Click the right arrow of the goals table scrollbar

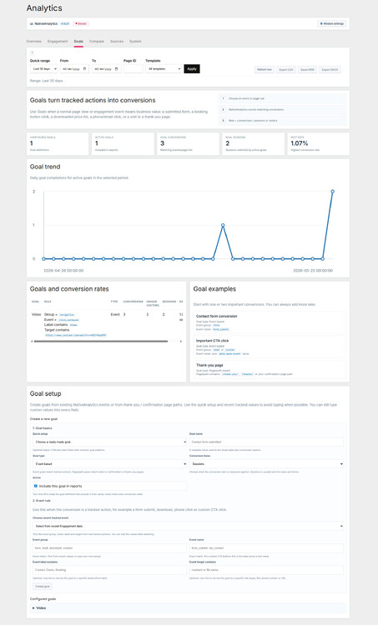pyautogui.click(x=181, y=341)
